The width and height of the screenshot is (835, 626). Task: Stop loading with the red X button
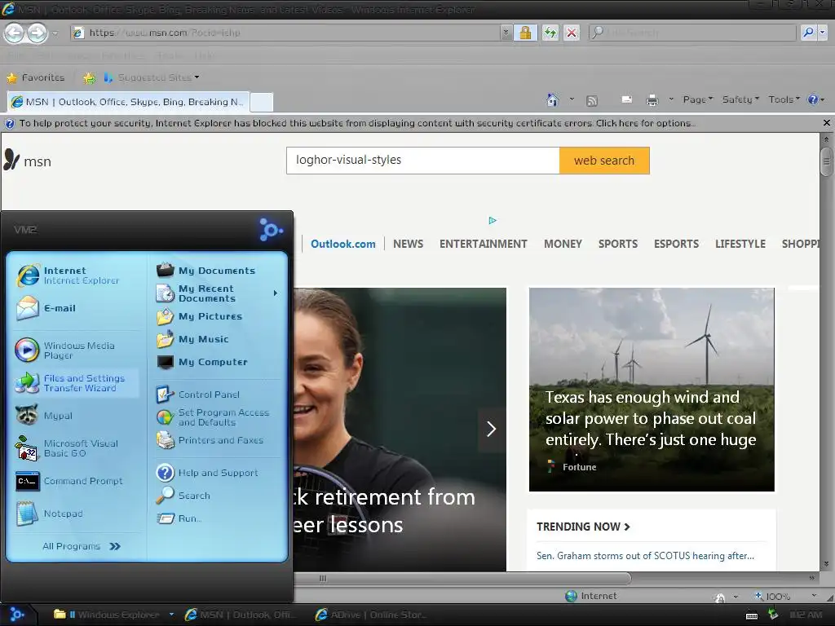pos(572,33)
